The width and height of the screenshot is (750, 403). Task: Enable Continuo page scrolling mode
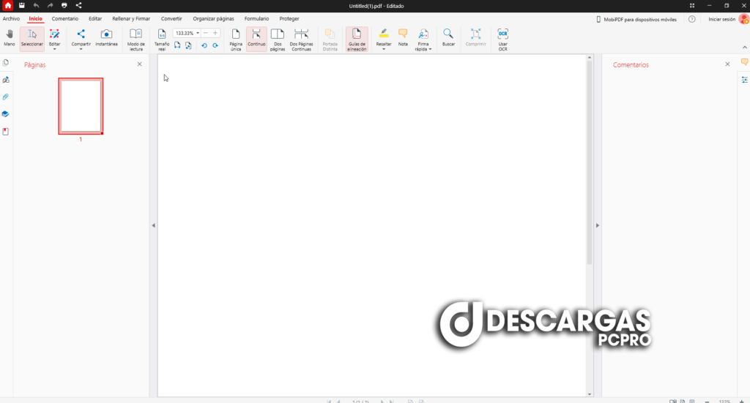tap(256, 39)
